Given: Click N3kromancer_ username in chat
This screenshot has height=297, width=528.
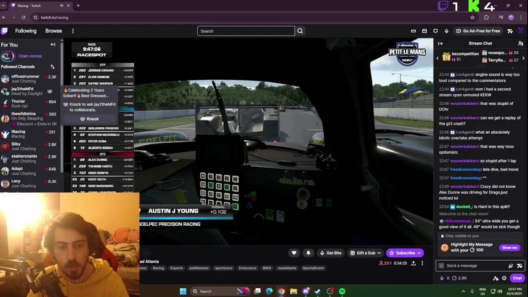Looking at the screenshot, I should [458, 221].
